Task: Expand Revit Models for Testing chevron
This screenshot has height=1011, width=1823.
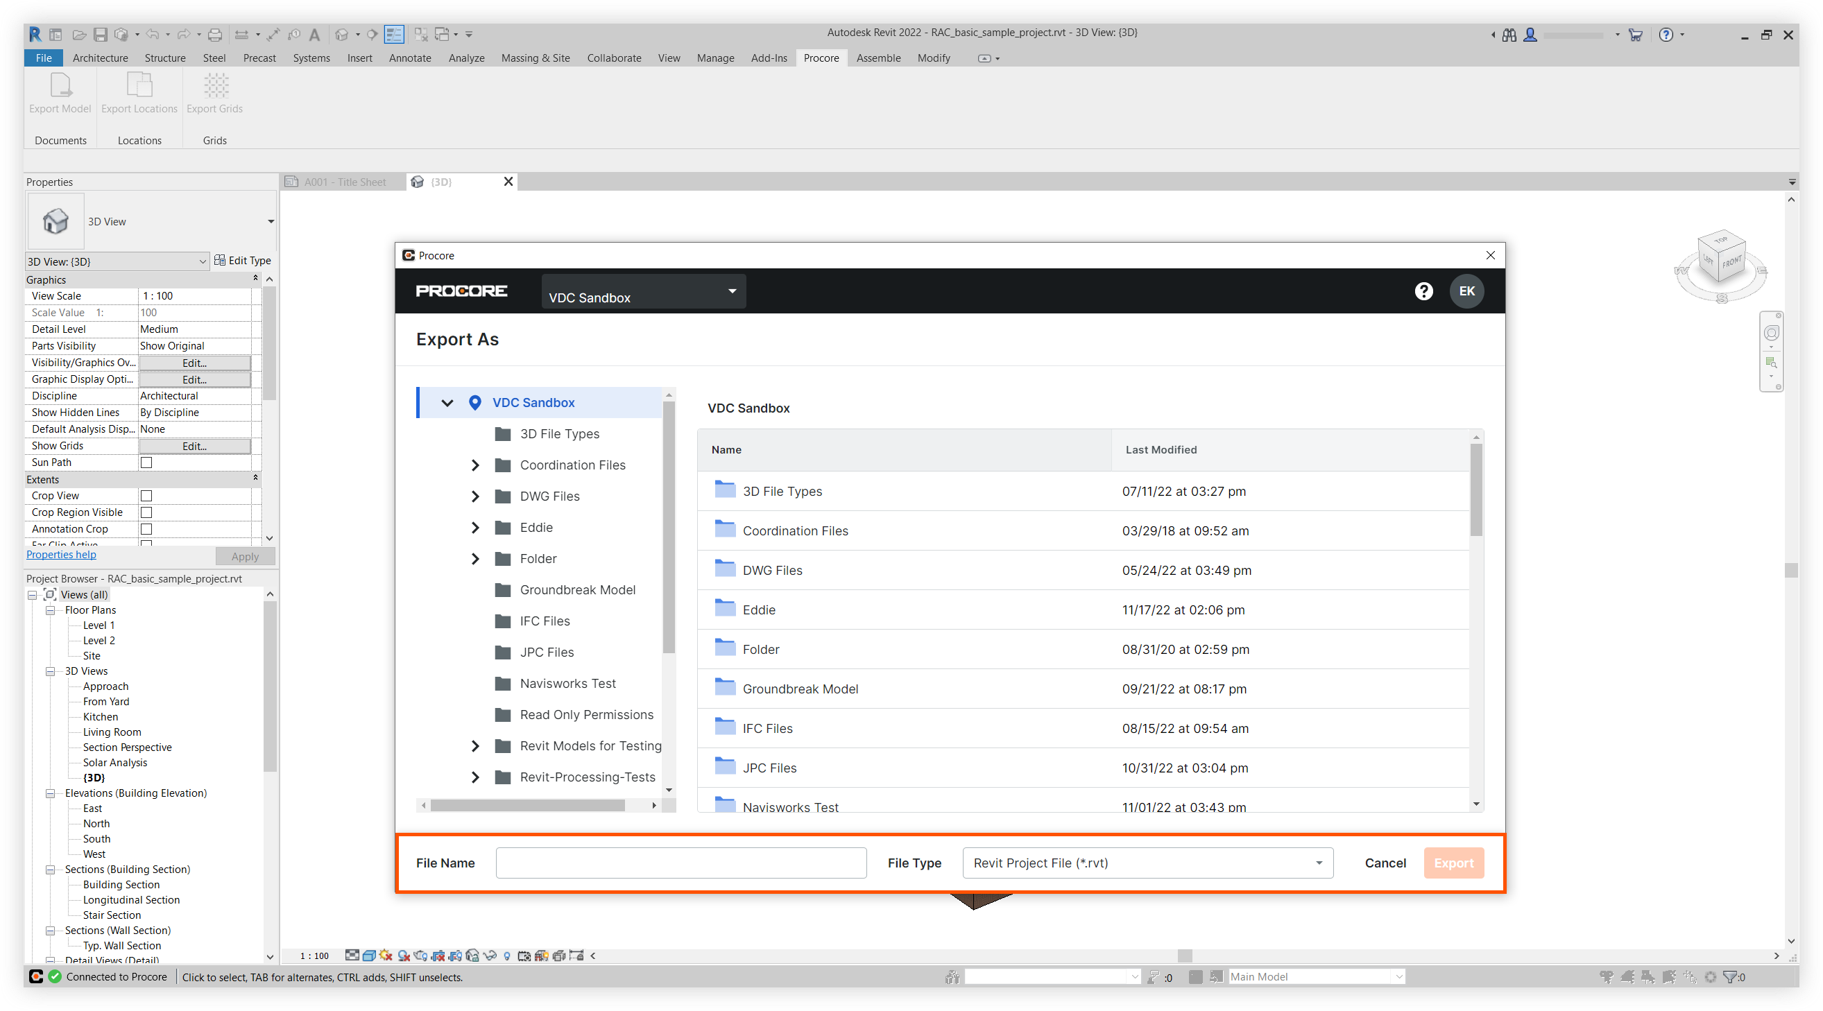Action: 475,745
